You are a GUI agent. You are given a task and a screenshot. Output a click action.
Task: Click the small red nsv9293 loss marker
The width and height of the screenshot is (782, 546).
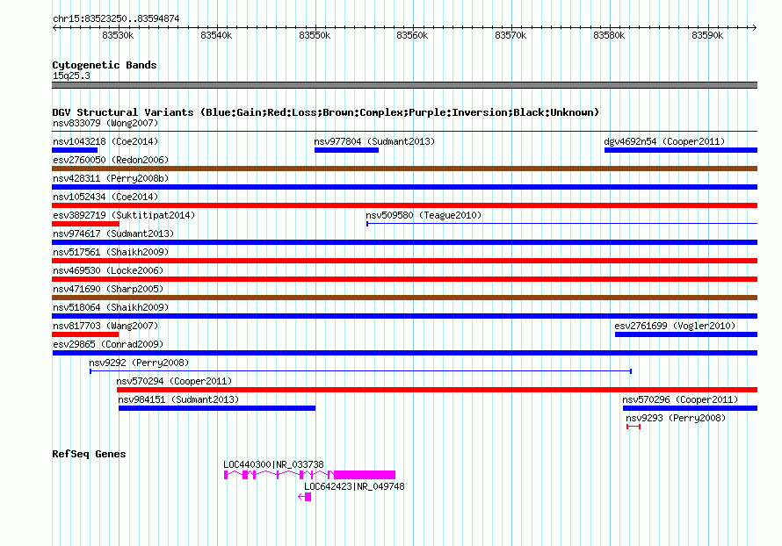tap(634, 427)
